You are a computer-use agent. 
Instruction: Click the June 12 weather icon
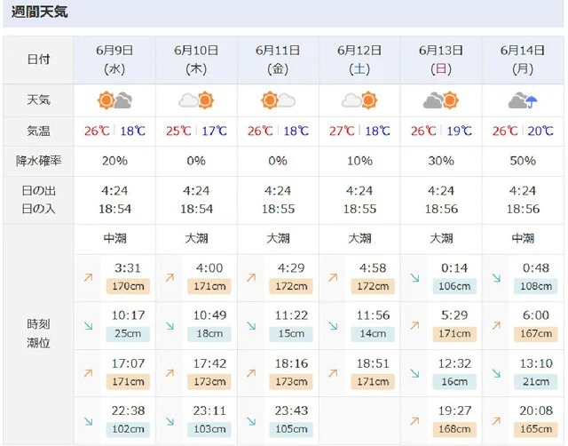(359, 100)
